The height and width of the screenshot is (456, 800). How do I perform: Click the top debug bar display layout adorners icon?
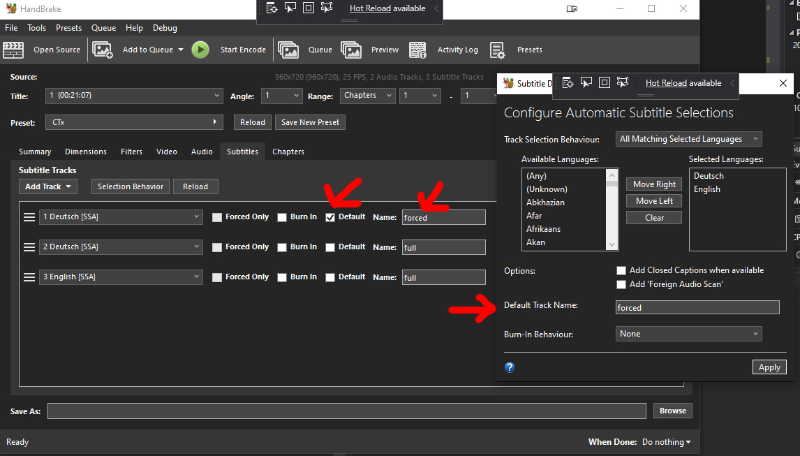point(308,8)
